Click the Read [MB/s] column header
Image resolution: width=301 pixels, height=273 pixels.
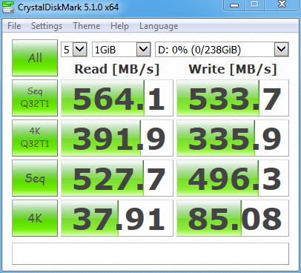117,69
